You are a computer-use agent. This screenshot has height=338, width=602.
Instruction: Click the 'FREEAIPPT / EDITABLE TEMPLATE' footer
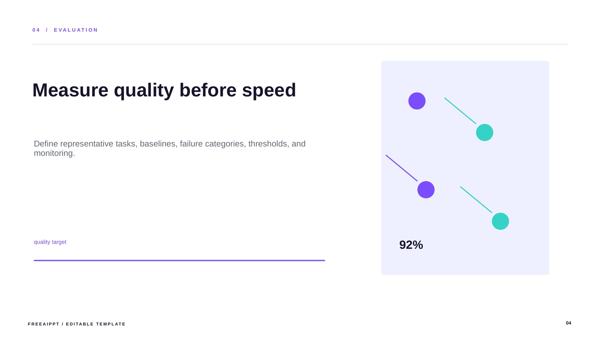[77, 324]
